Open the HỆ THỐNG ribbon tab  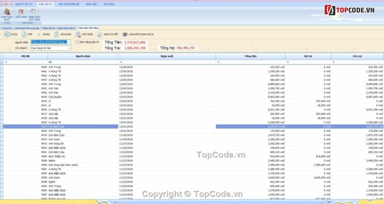click(108, 4)
